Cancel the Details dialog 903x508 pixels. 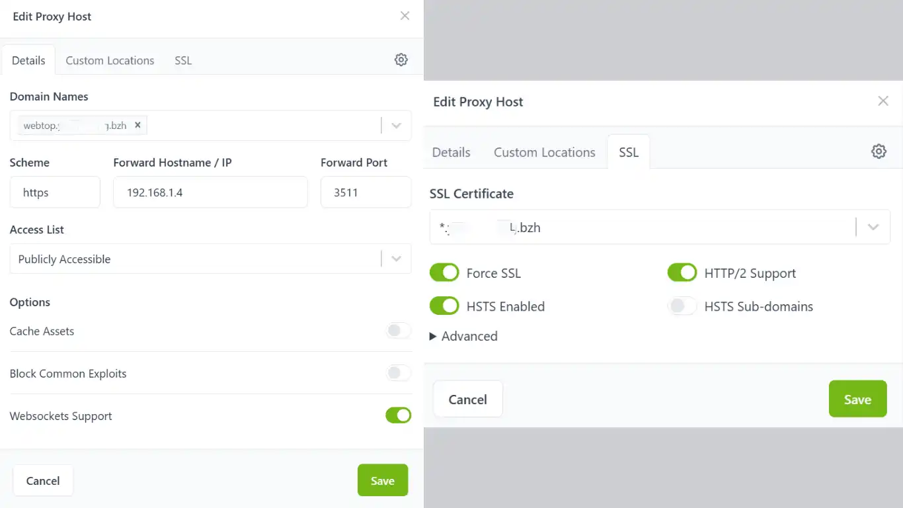[x=43, y=480]
